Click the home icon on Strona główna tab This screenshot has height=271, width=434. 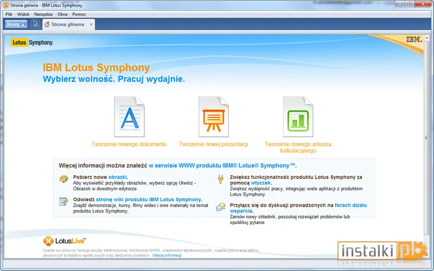(47, 24)
